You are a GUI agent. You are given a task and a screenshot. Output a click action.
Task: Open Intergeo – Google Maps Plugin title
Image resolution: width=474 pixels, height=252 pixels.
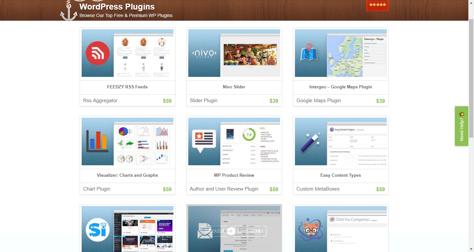(x=341, y=87)
